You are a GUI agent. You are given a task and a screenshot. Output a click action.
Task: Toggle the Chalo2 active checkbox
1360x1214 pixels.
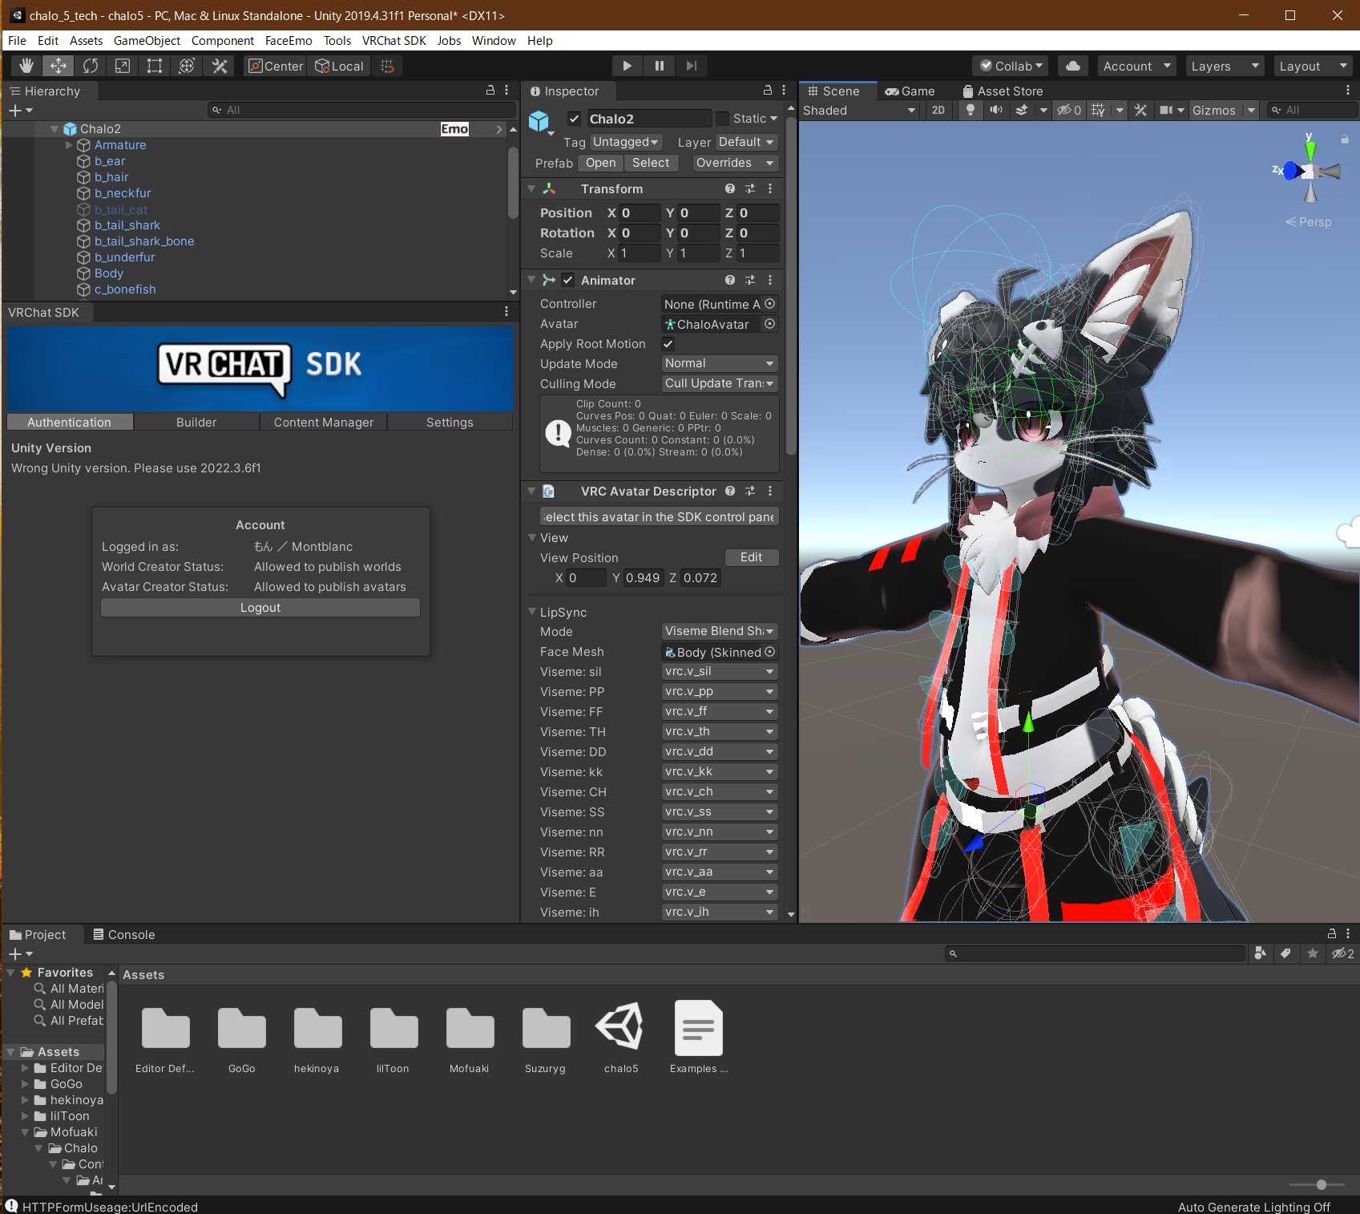(574, 119)
